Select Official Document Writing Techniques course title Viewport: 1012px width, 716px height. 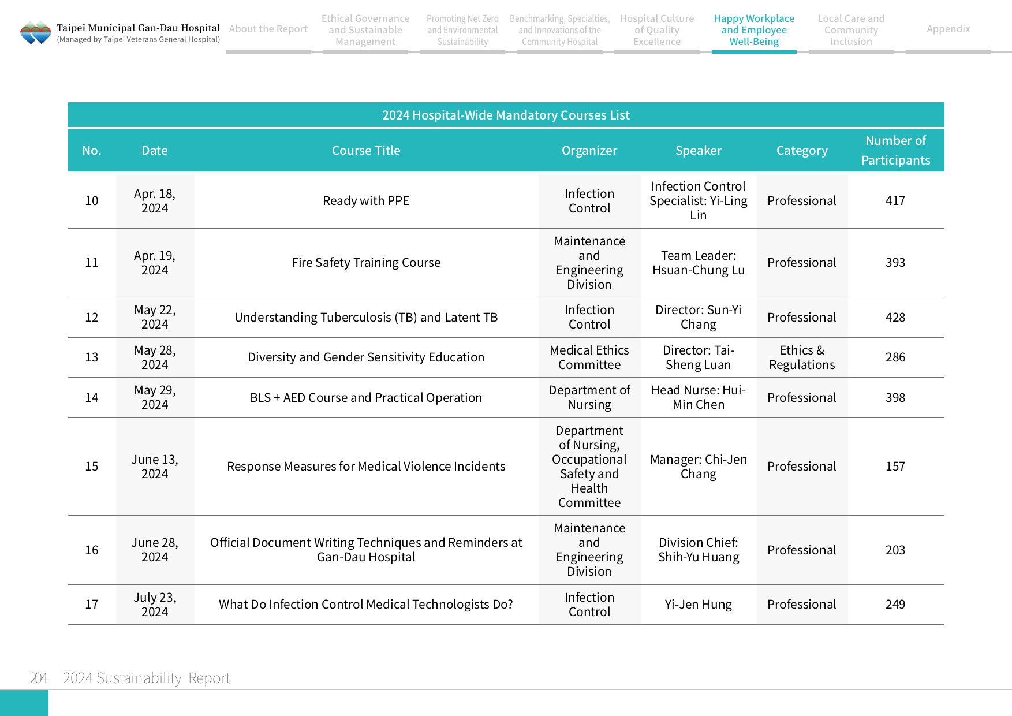(366, 550)
